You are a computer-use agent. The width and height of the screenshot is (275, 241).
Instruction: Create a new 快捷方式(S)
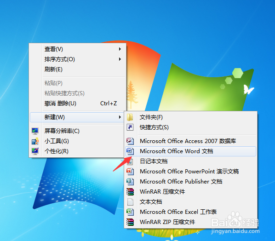(191, 127)
